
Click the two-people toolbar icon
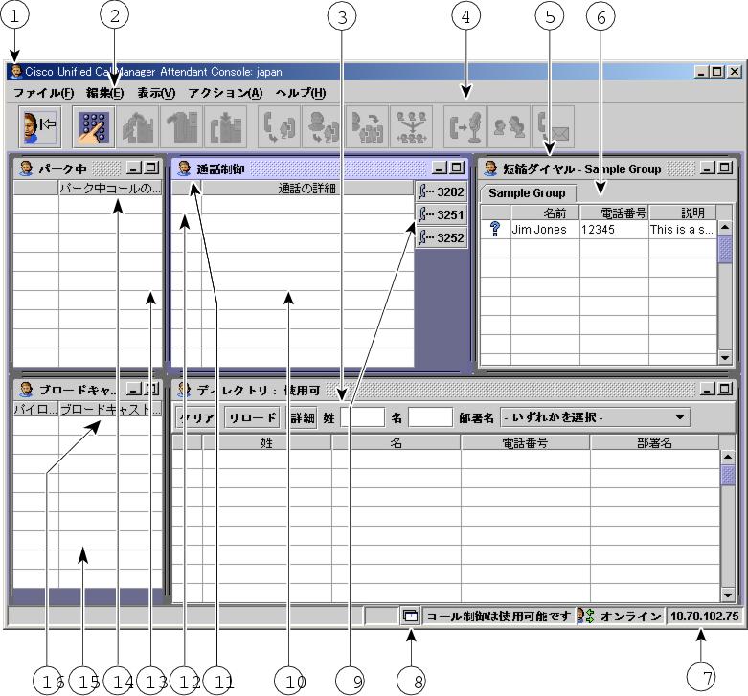click(509, 126)
